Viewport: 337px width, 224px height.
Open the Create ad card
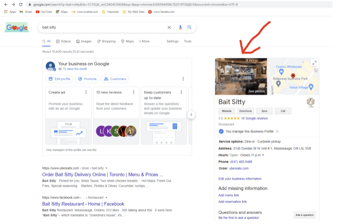click(x=69, y=115)
